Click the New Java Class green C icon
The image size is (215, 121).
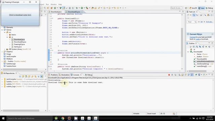[55, 8]
